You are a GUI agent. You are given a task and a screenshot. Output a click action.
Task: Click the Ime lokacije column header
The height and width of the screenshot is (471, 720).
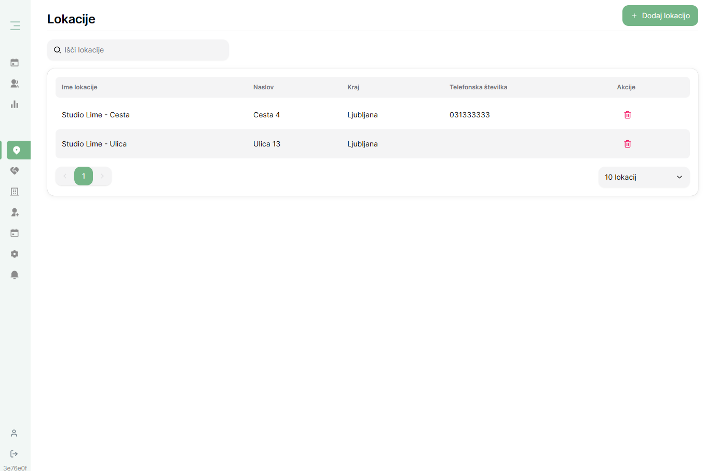79,87
